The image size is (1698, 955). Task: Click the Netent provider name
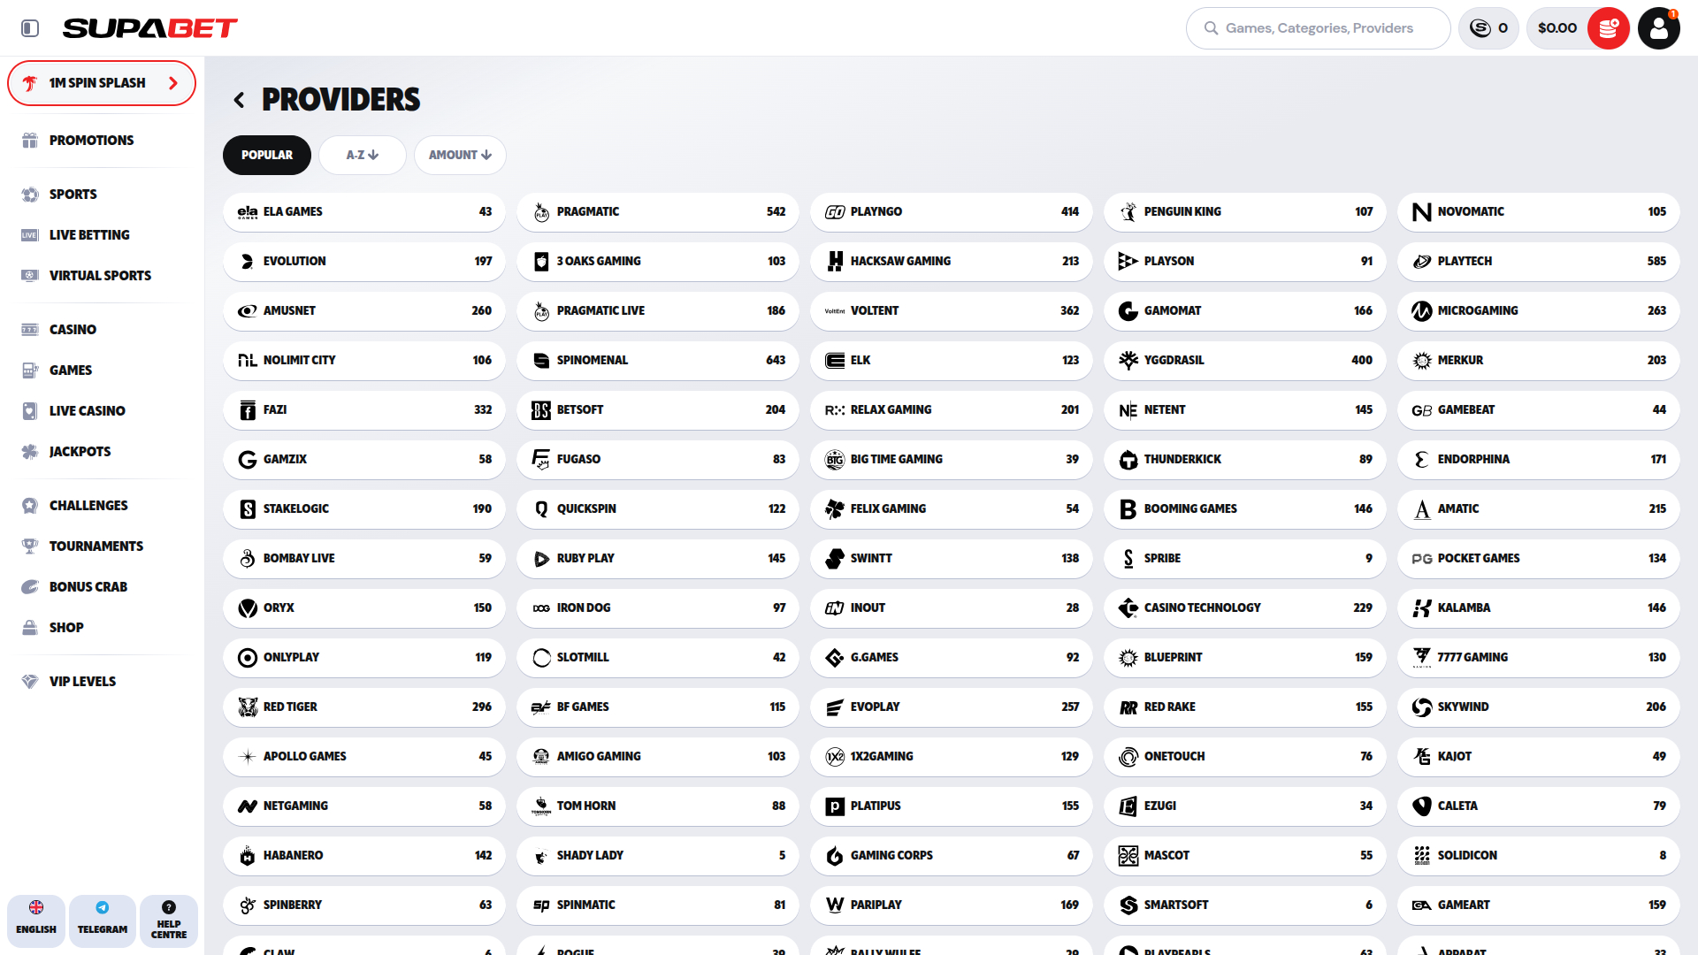pyautogui.click(x=1166, y=410)
